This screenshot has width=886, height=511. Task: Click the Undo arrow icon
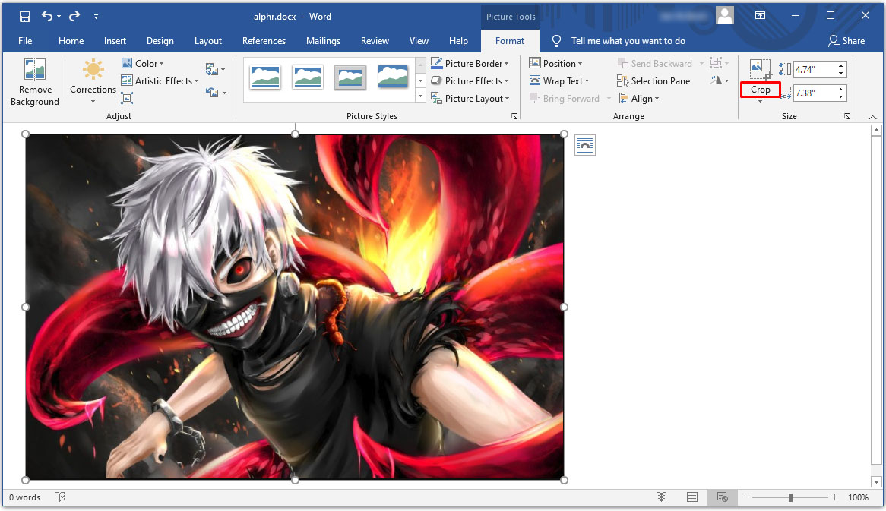point(46,17)
